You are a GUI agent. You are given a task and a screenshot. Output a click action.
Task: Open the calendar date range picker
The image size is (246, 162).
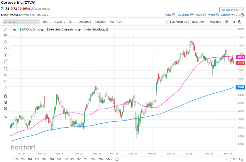(117, 159)
